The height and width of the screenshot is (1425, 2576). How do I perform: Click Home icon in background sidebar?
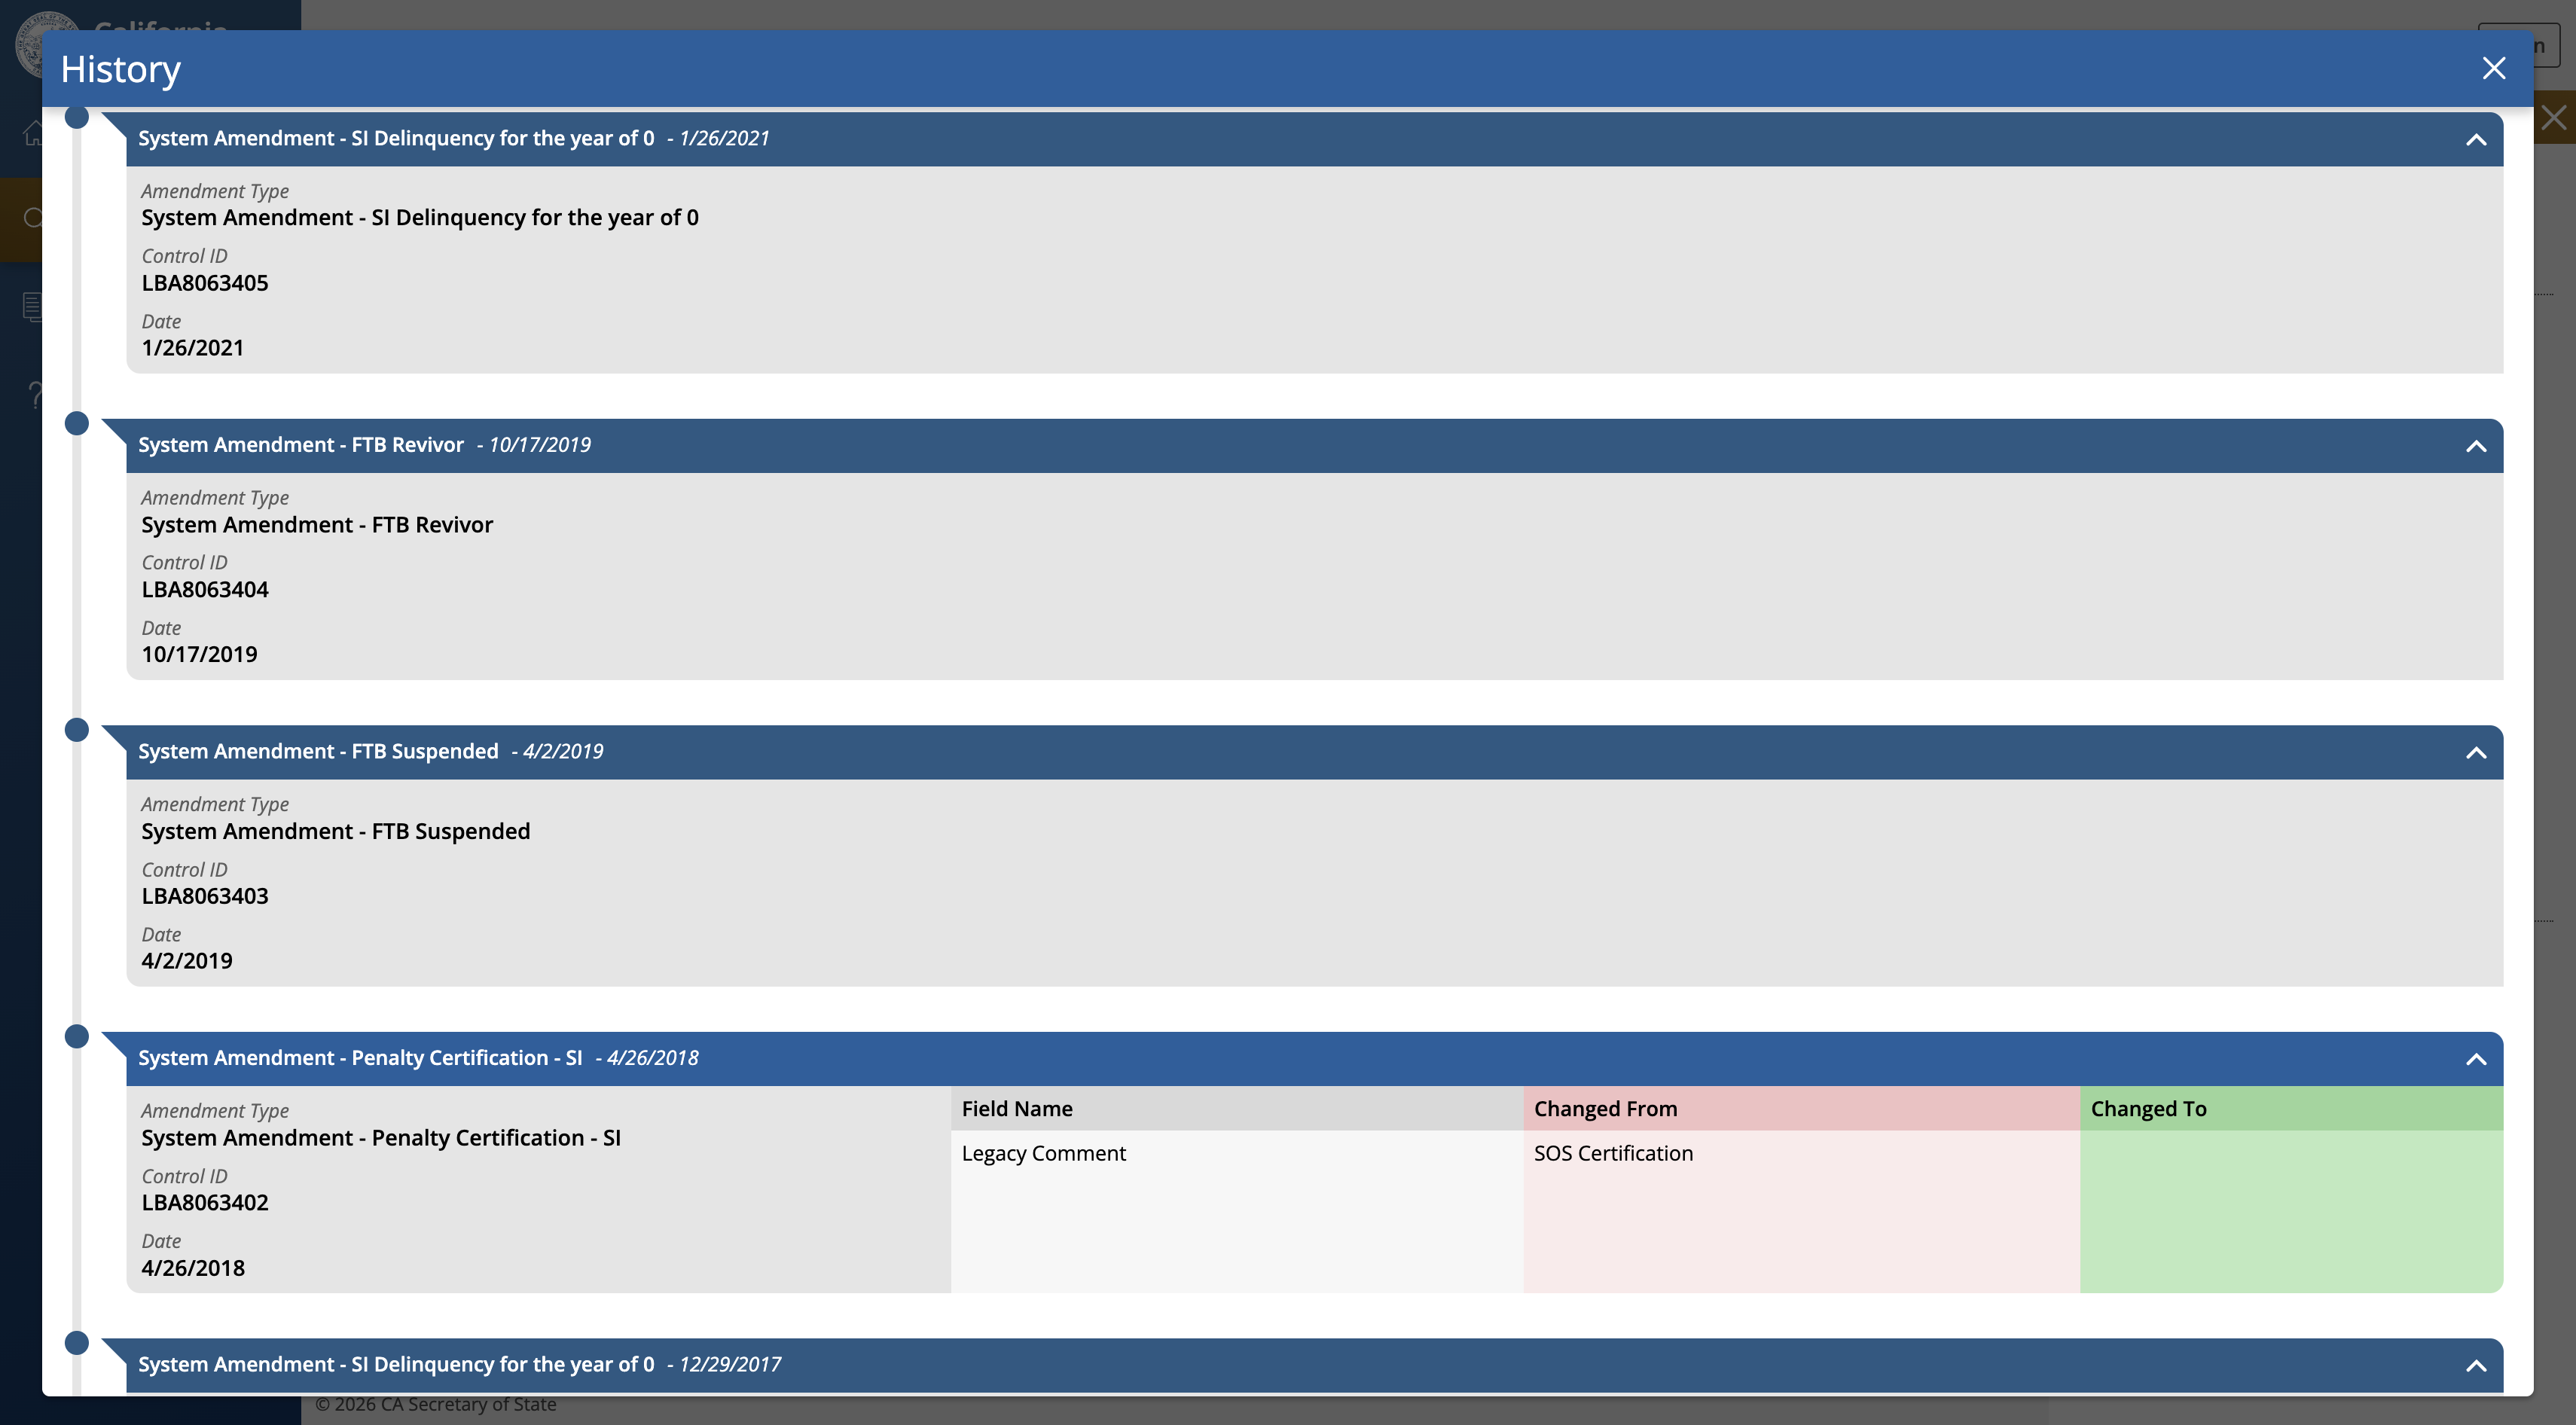(32, 132)
